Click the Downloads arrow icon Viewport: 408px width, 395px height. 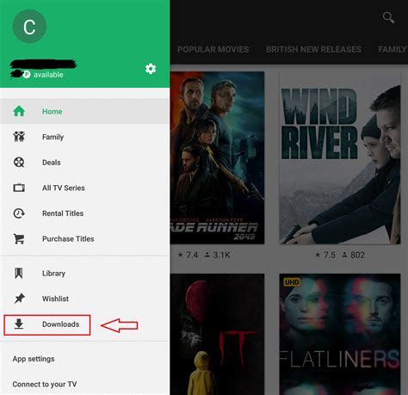[19, 324]
